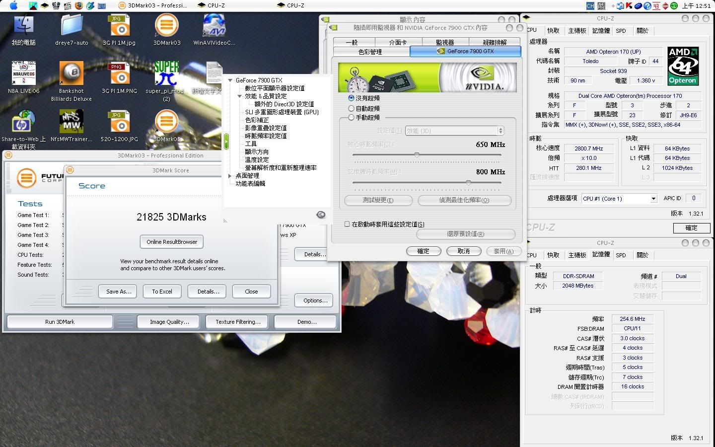
Task: Launch Firefox from the top bar
Action: 78,5
